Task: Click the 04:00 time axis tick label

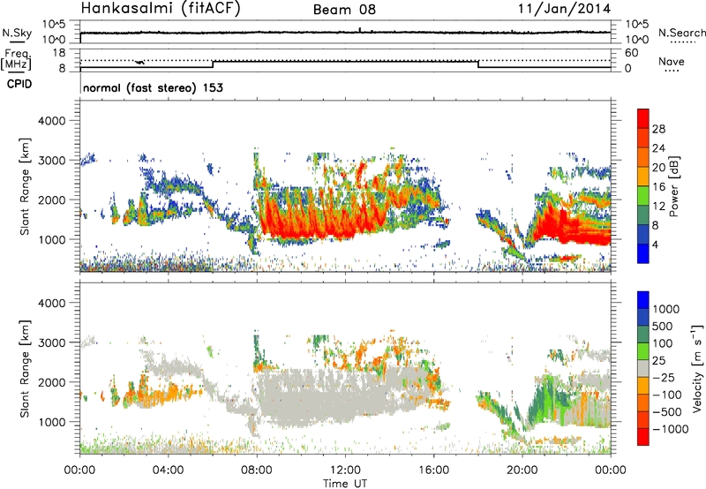Action: tap(168, 470)
